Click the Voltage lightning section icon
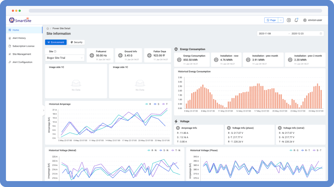This screenshot has width=334, height=187. [x=176, y=122]
